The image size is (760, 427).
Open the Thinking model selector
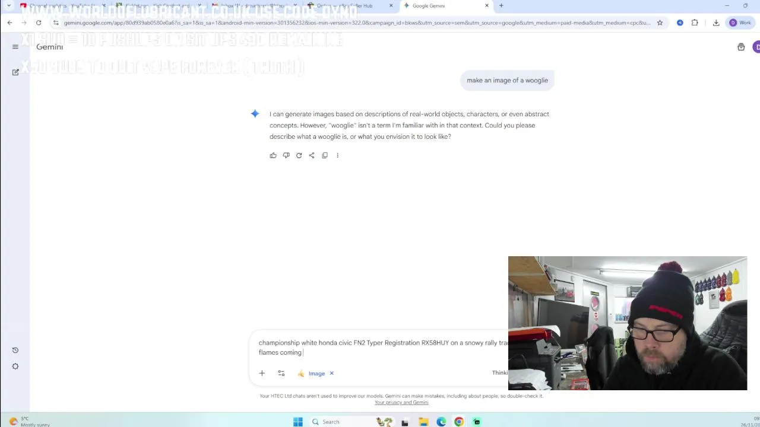point(500,372)
